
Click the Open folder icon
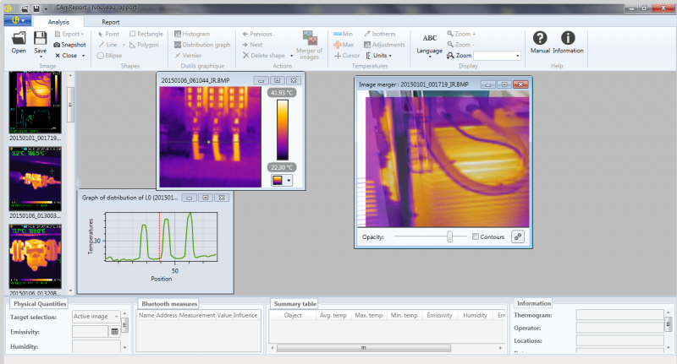(x=19, y=38)
